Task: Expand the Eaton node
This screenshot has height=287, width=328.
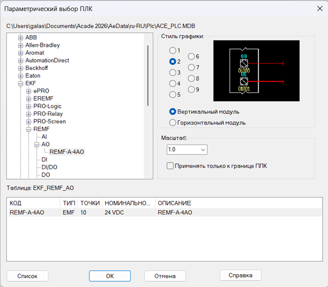Action: [x=20, y=76]
